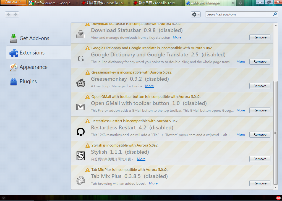Click warning icon for Google Dictionary
282x201 pixels.
(x=88, y=48)
